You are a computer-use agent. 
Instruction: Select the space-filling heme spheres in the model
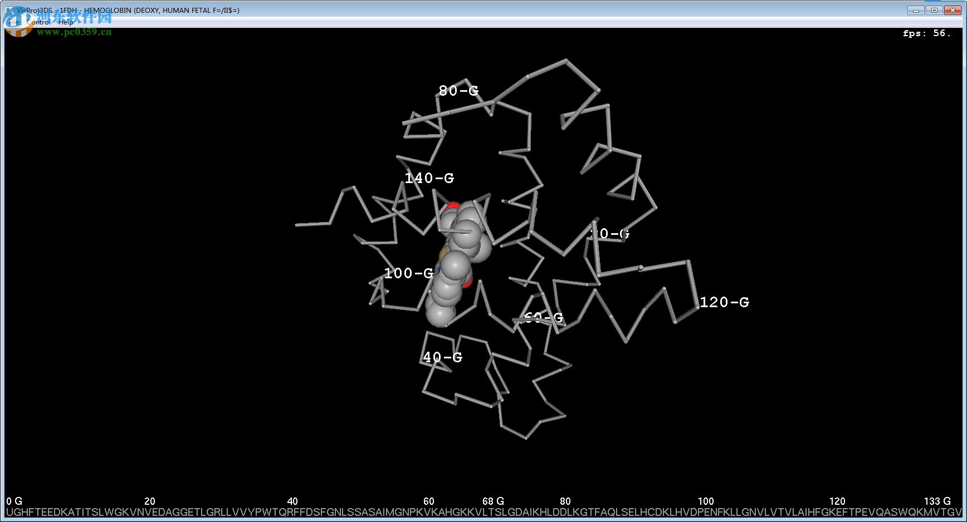click(458, 263)
